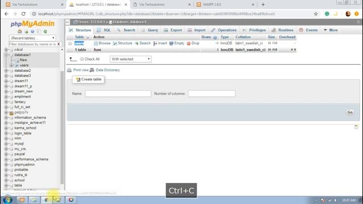
Task: Enable the Check All checkbox
Action: click(x=82, y=59)
